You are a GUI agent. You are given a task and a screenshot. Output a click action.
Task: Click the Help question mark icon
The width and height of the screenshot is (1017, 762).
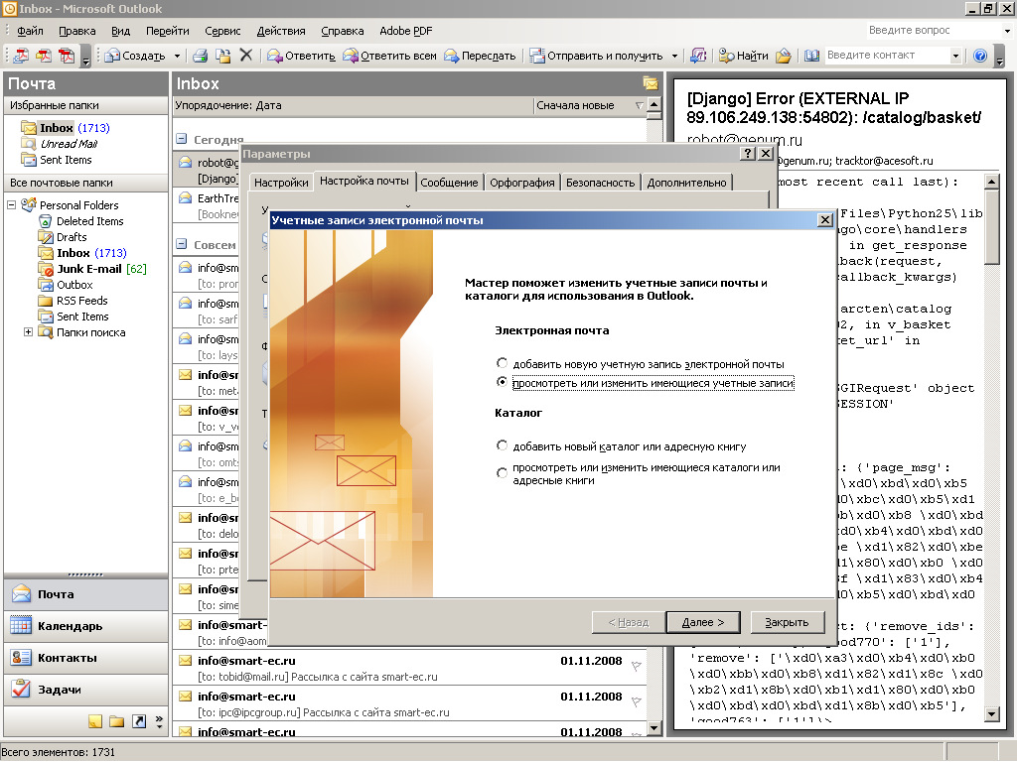tap(980, 56)
